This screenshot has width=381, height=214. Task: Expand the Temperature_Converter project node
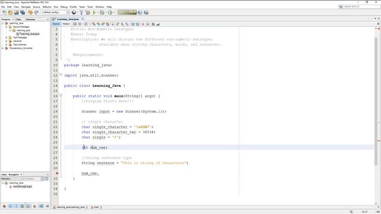(2, 48)
